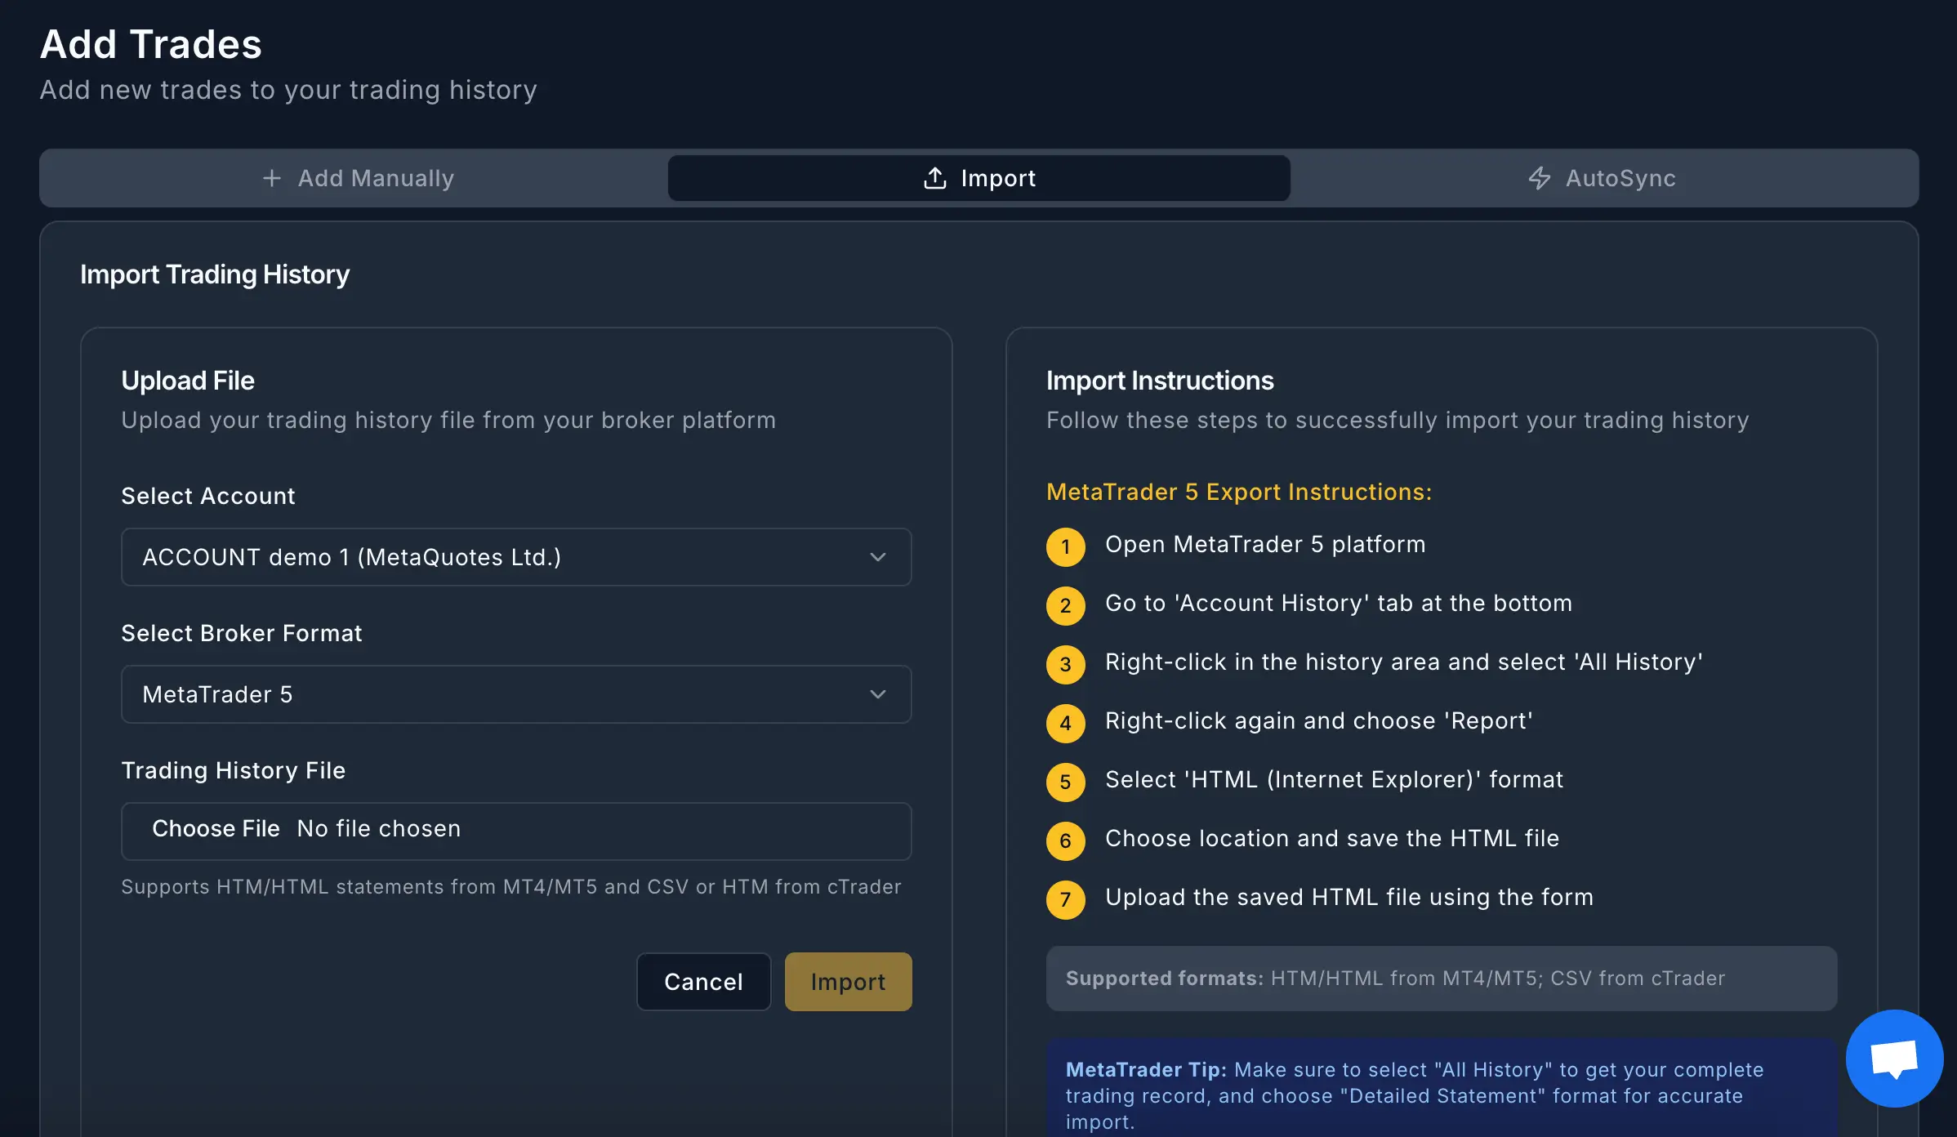Click the upload icon in Import tab
1957x1137 pixels.
point(934,178)
